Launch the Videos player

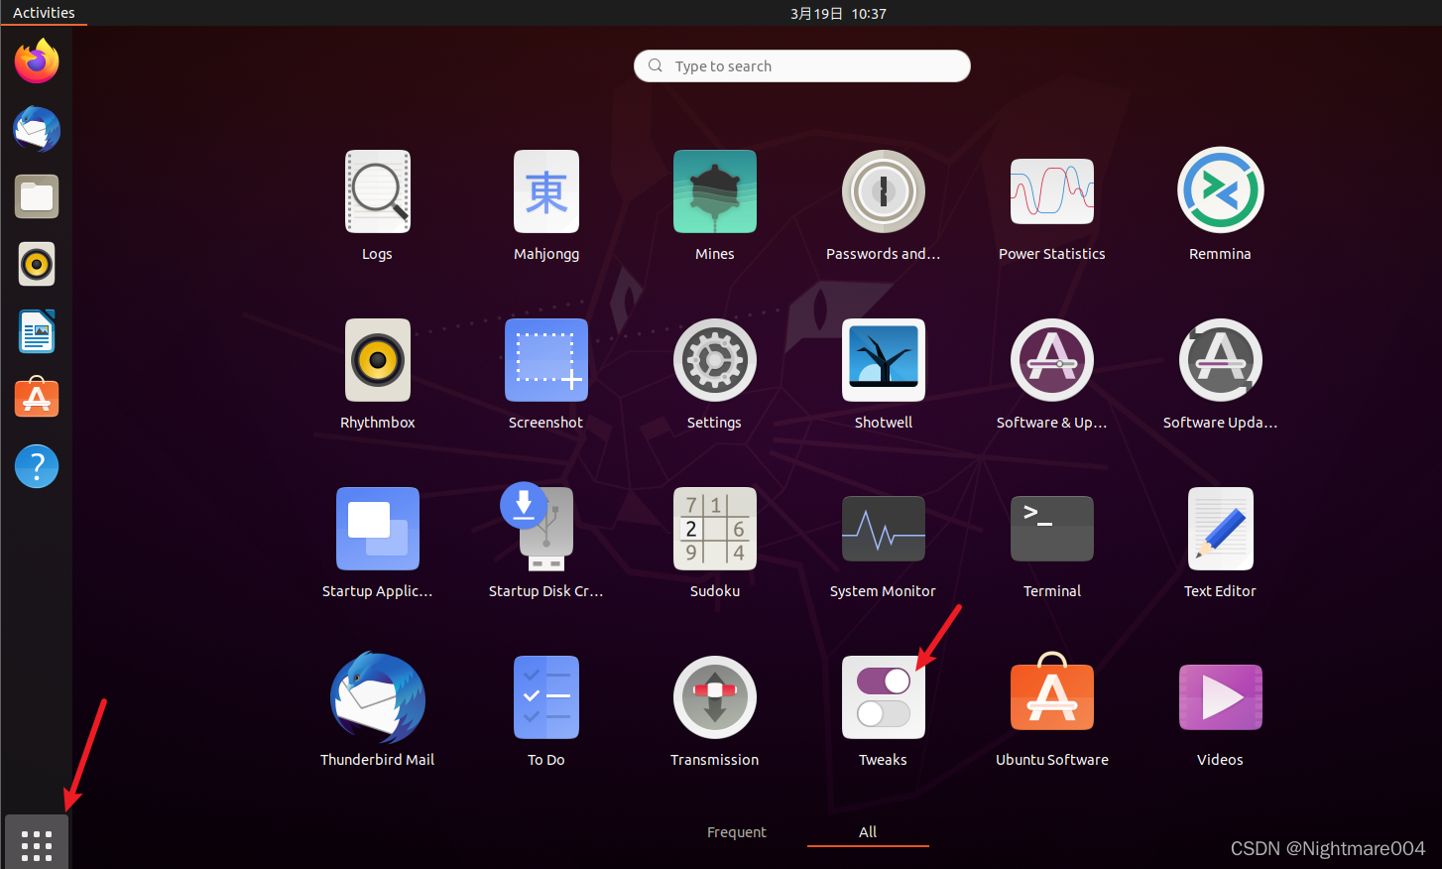pos(1221,697)
